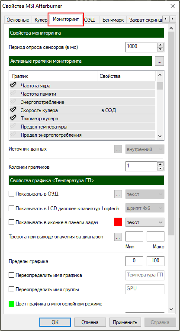This screenshot has height=331, width=180.
Task: Decrease sensor polling period spinner
Action: [161, 49]
